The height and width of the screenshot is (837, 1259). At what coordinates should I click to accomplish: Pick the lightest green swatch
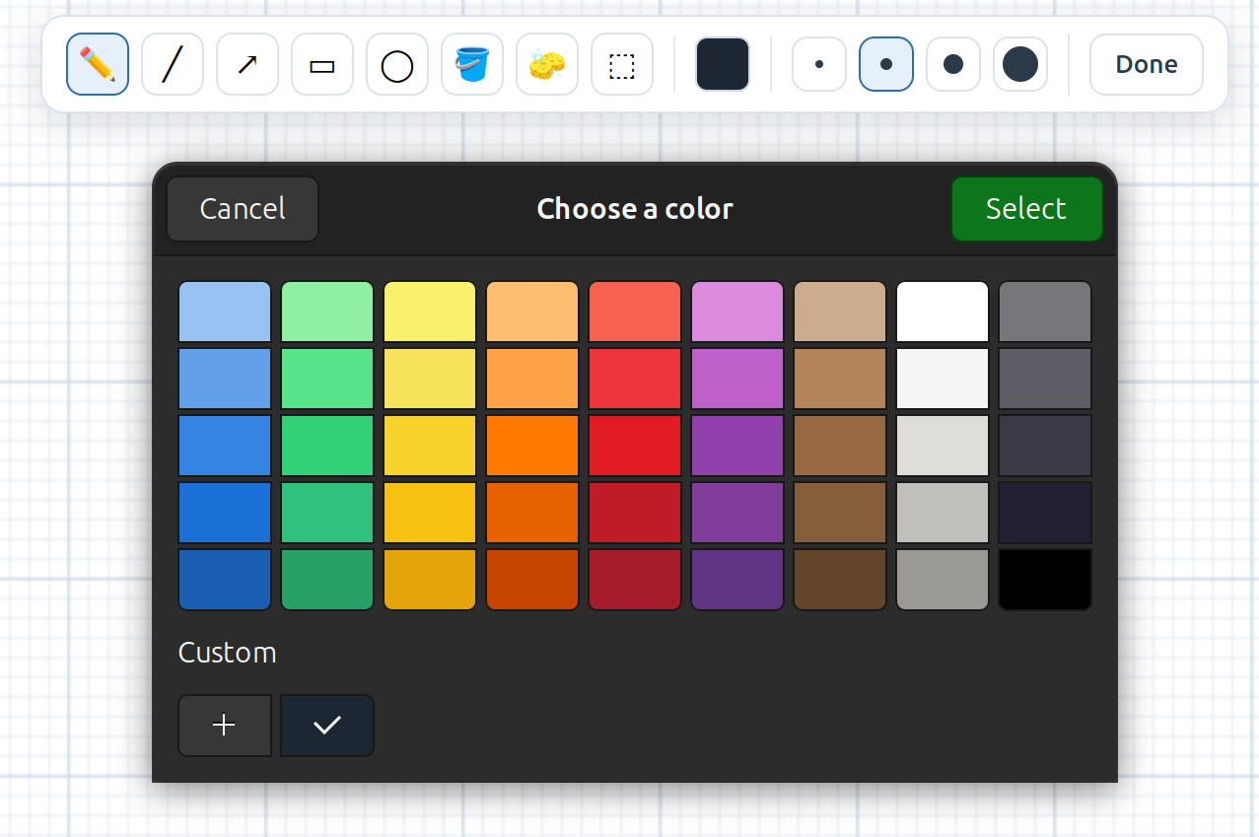327,312
